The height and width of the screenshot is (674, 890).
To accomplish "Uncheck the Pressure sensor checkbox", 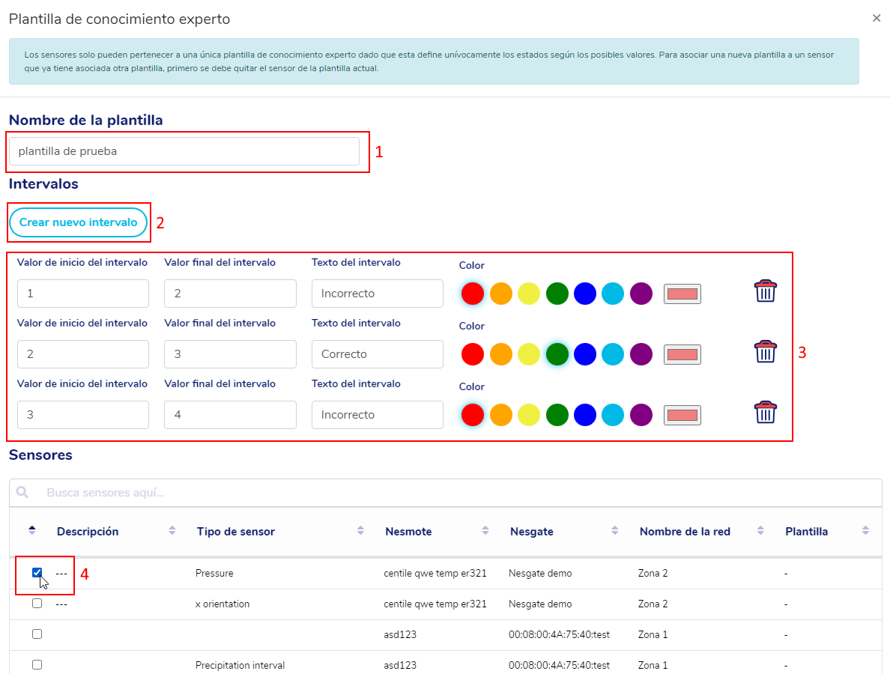I will [37, 573].
